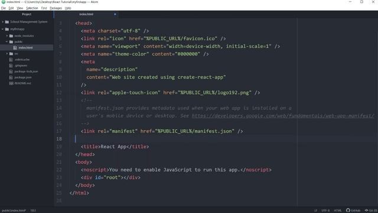The image size is (378, 213).
Task: Click the closing </html> tag
Action: click(79, 193)
